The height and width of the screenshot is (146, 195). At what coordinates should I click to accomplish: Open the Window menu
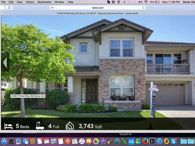(59, 2)
